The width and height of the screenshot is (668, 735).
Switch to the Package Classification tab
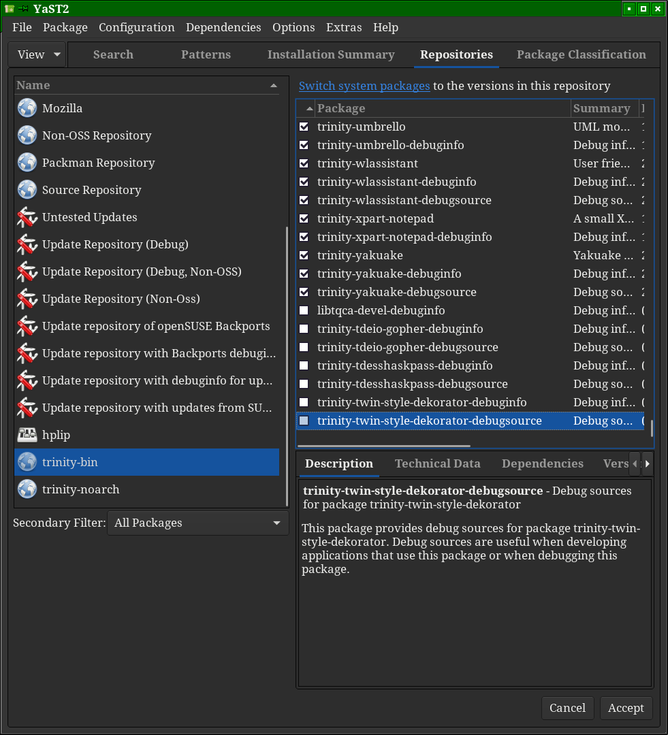[582, 54]
